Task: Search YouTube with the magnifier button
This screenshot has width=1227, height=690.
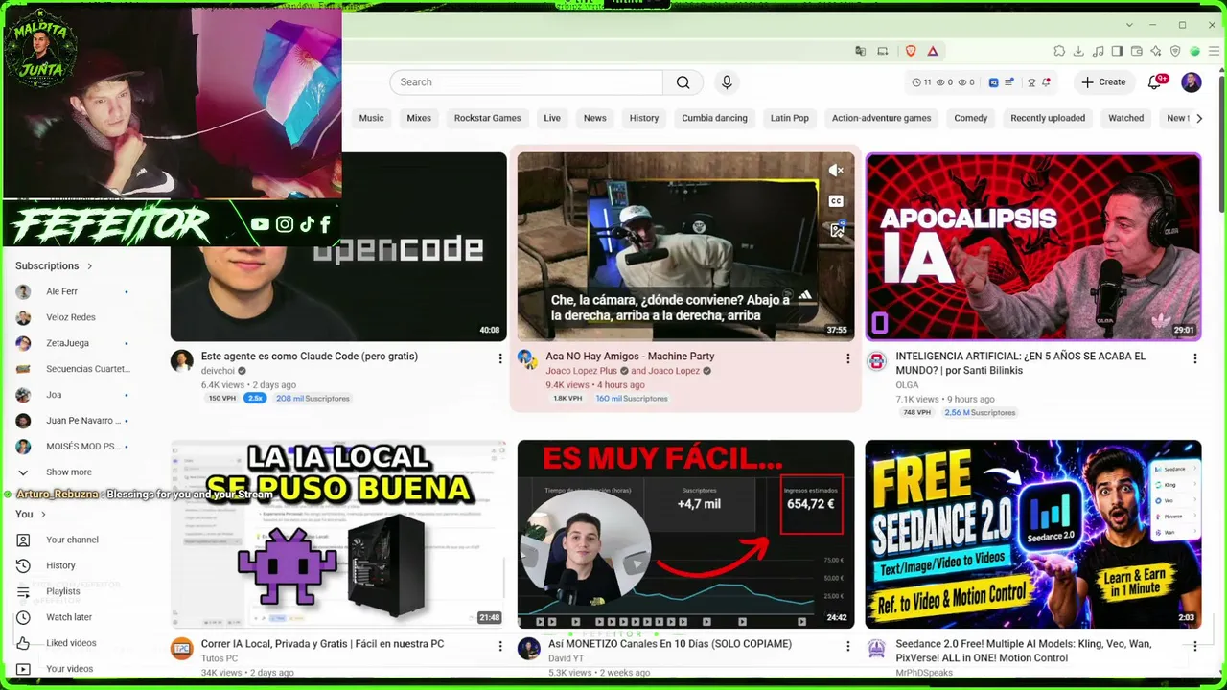Action: click(683, 82)
